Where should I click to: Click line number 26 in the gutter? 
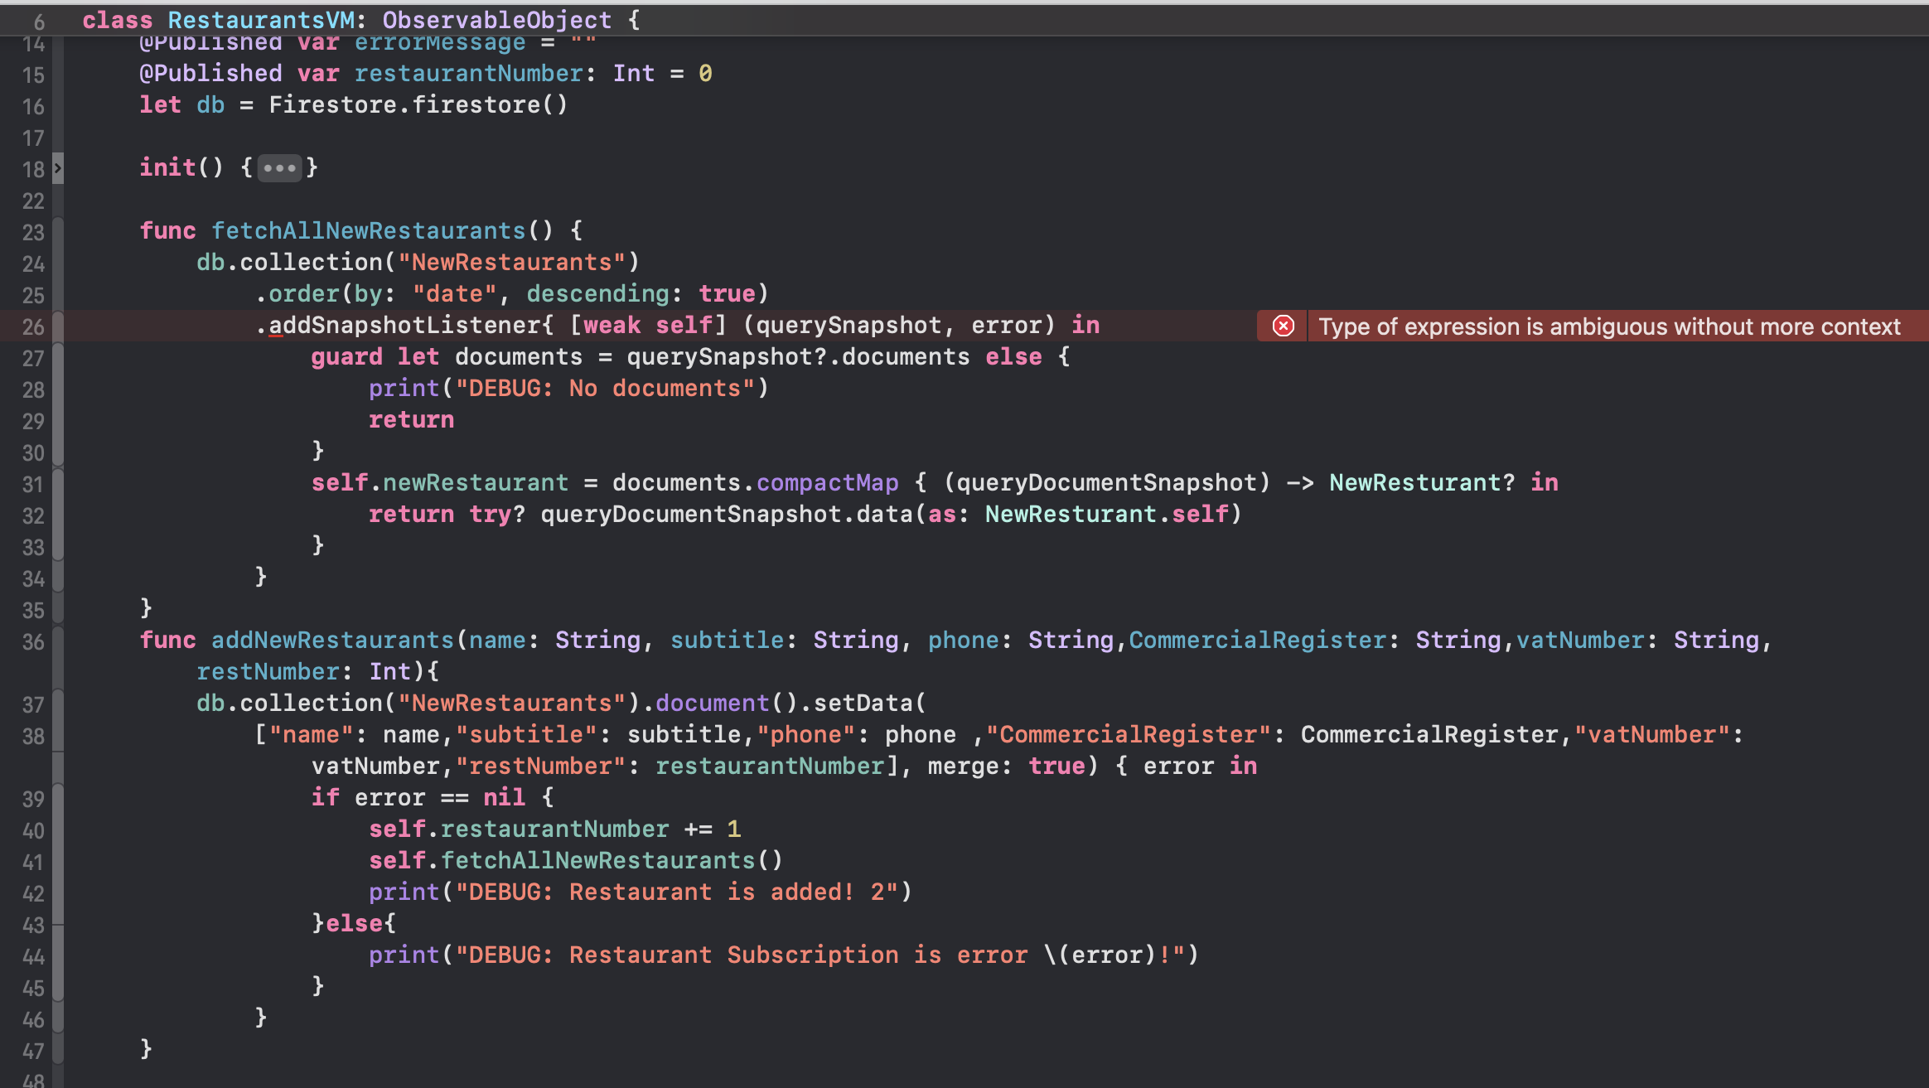[33, 326]
